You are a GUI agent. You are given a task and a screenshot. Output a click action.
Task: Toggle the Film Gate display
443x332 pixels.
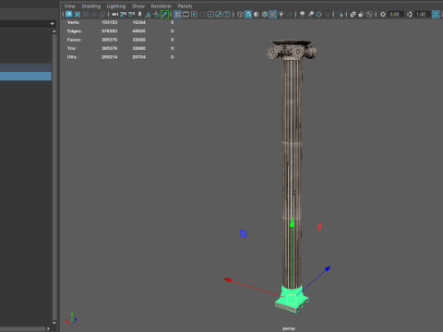[x=186, y=14]
